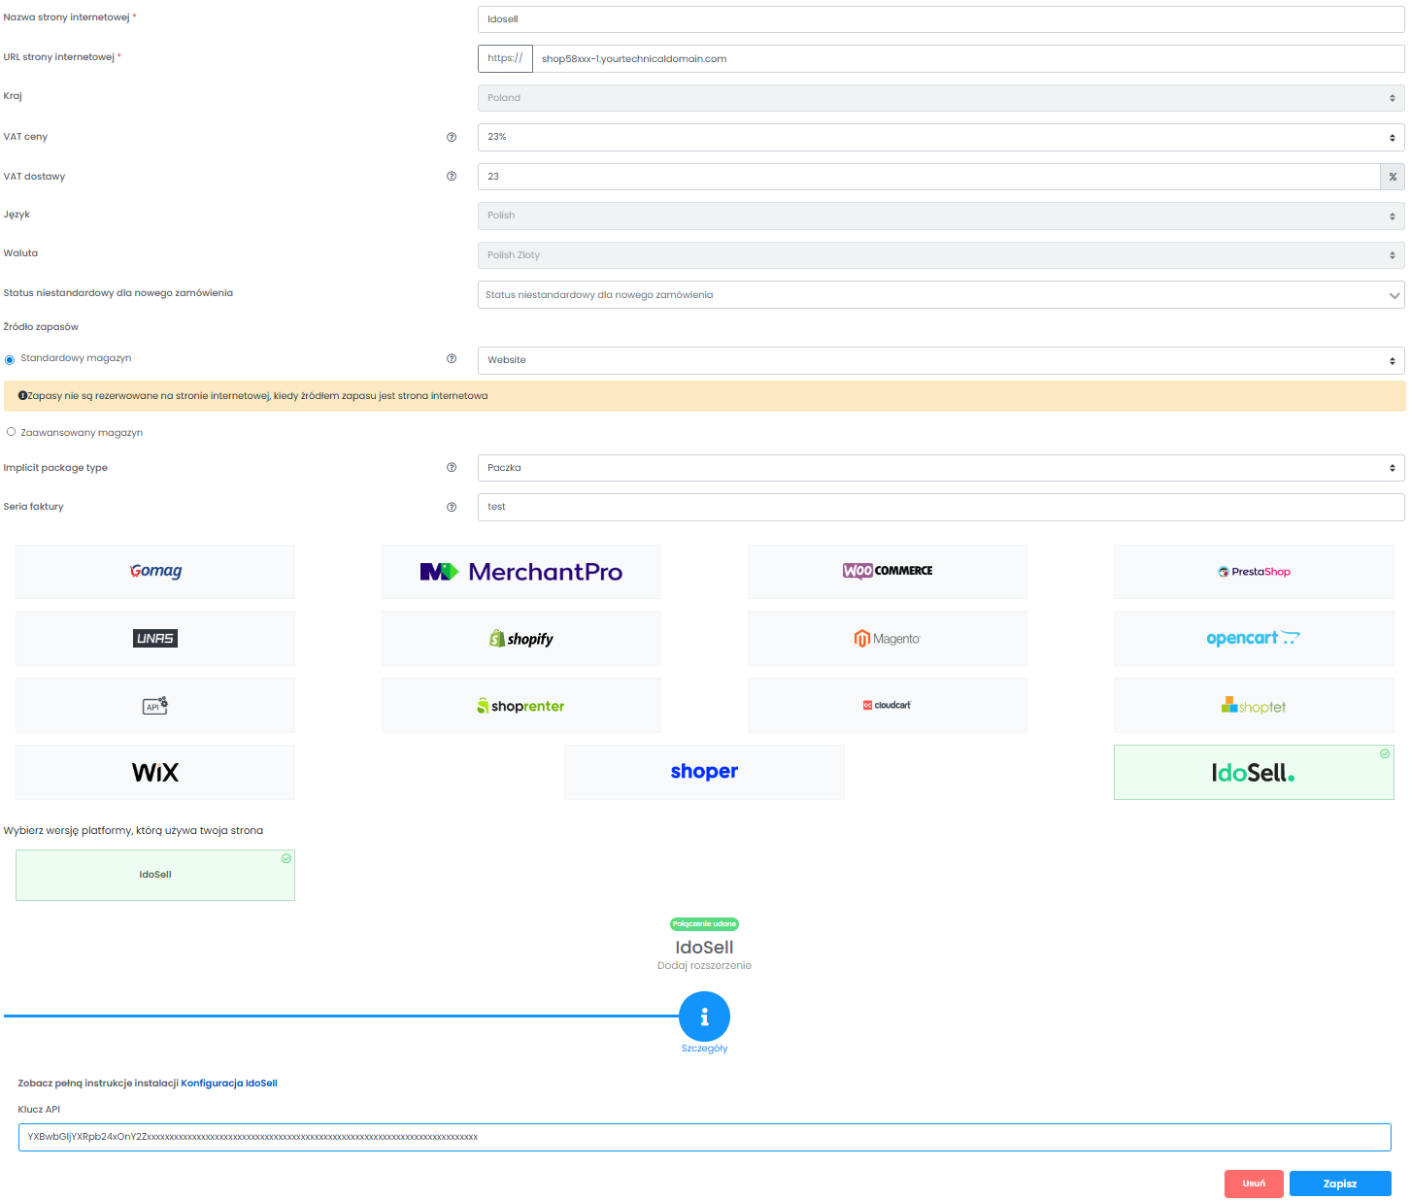Select the Shoper platform logo
Image resolution: width=1410 pixels, height=1200 pixels.
coord(704,772)
